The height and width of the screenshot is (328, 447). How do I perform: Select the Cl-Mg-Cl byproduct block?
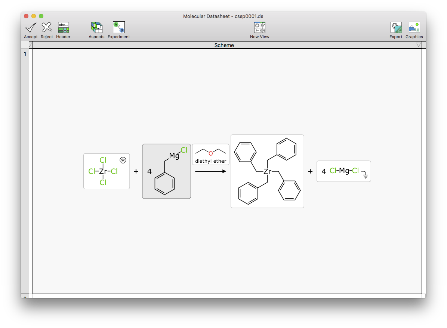pos(342,171)
